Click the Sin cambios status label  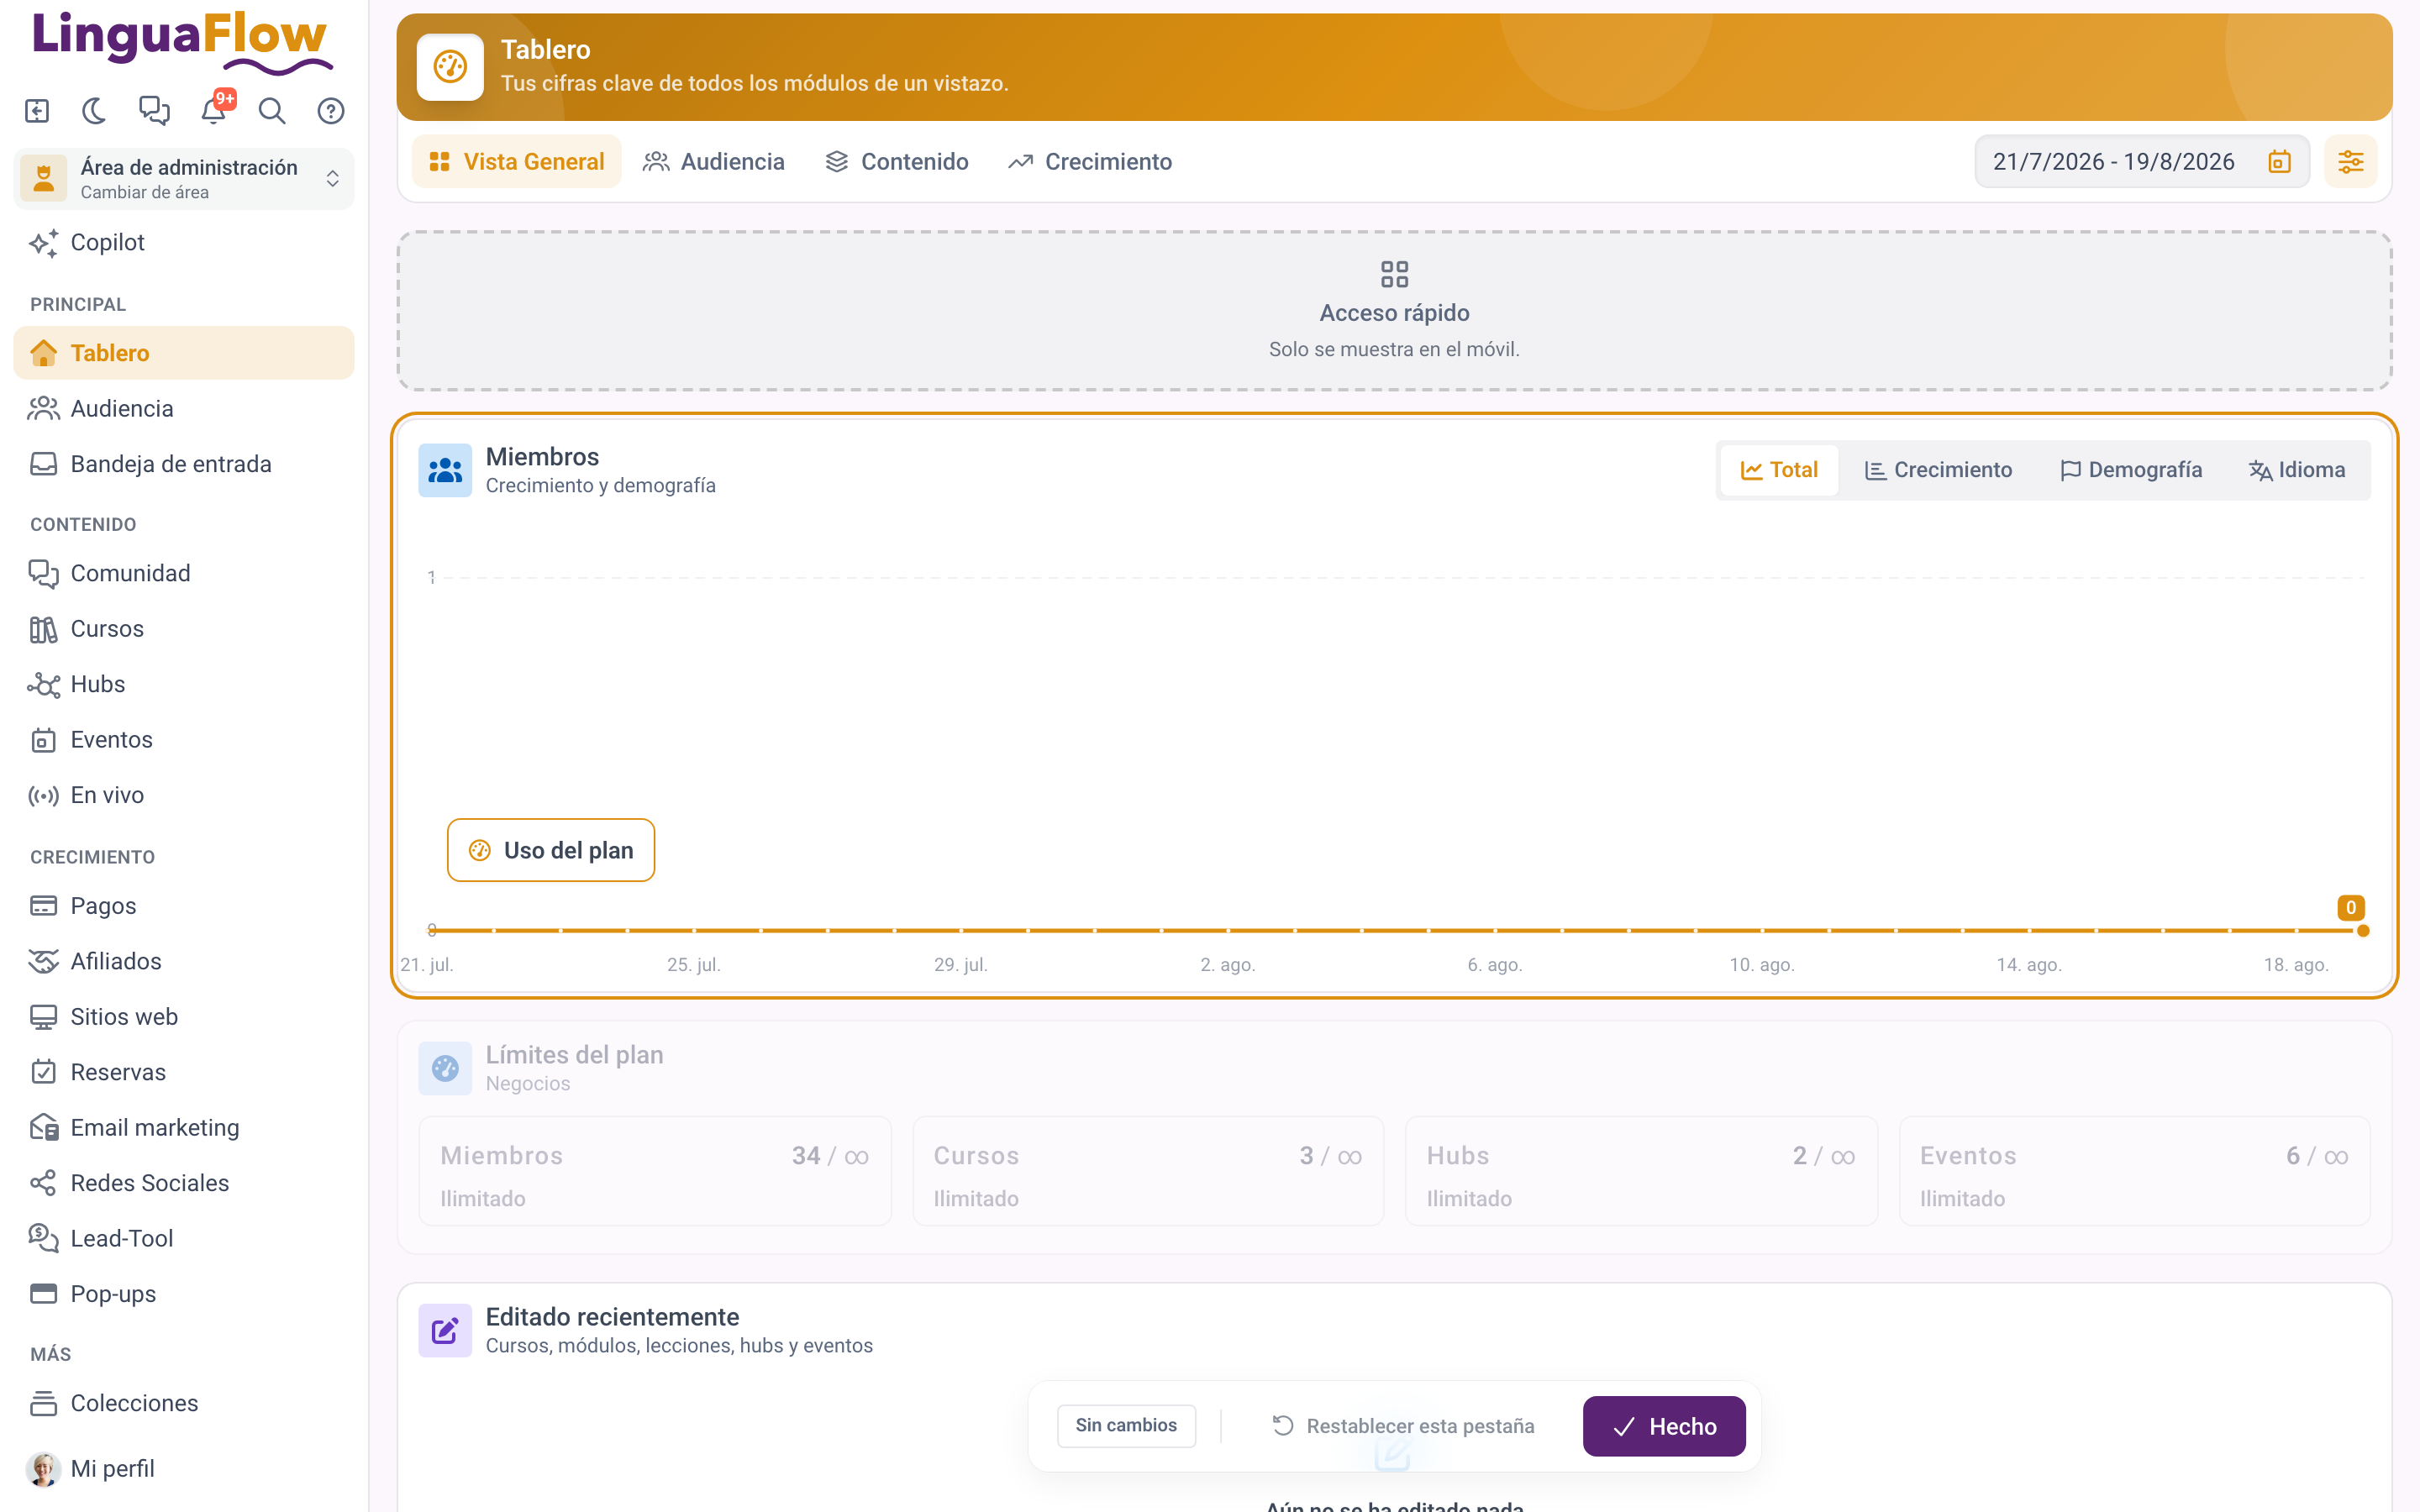point(1126,1425)
